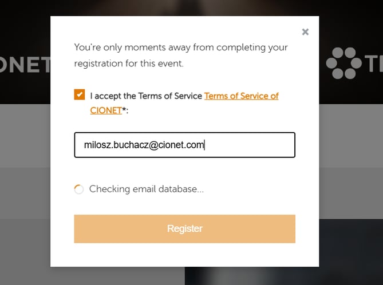The height and width of the screenshot is (285, 383).
Task: Click the dotted circle logo icon behind dialog
Action: (343, 63)
